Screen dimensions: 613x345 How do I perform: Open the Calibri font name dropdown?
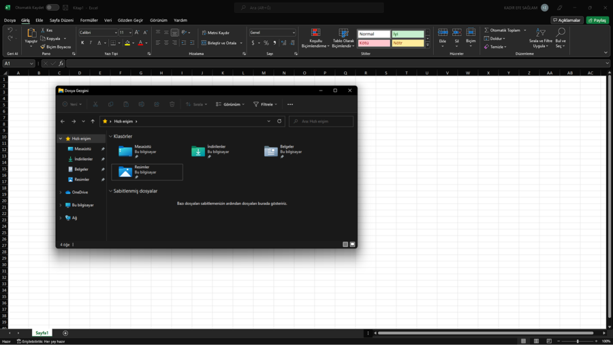(115, 33)
